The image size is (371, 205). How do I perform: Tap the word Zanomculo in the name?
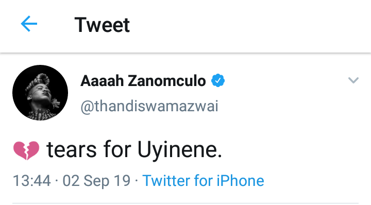[167, 81]
